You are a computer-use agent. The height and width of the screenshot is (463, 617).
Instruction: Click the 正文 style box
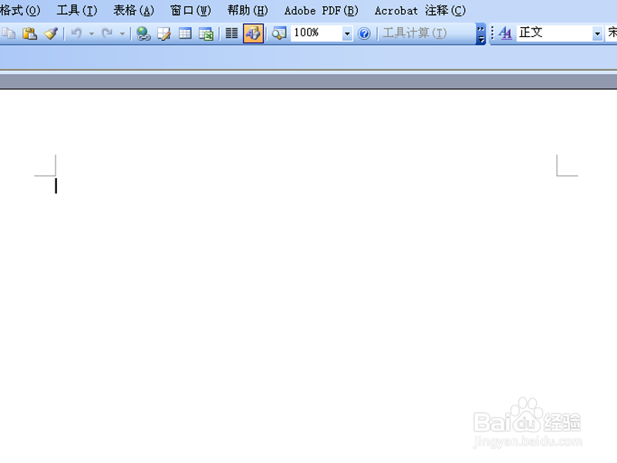tap(554, 33)
